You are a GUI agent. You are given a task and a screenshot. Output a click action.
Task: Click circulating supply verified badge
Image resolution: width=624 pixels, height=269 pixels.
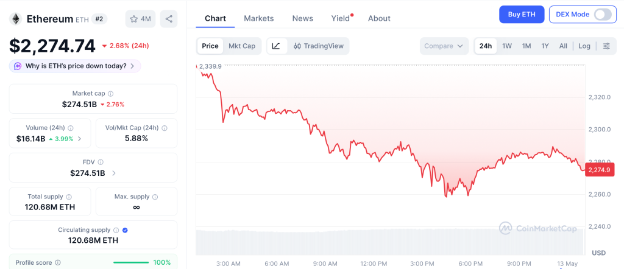125,230
